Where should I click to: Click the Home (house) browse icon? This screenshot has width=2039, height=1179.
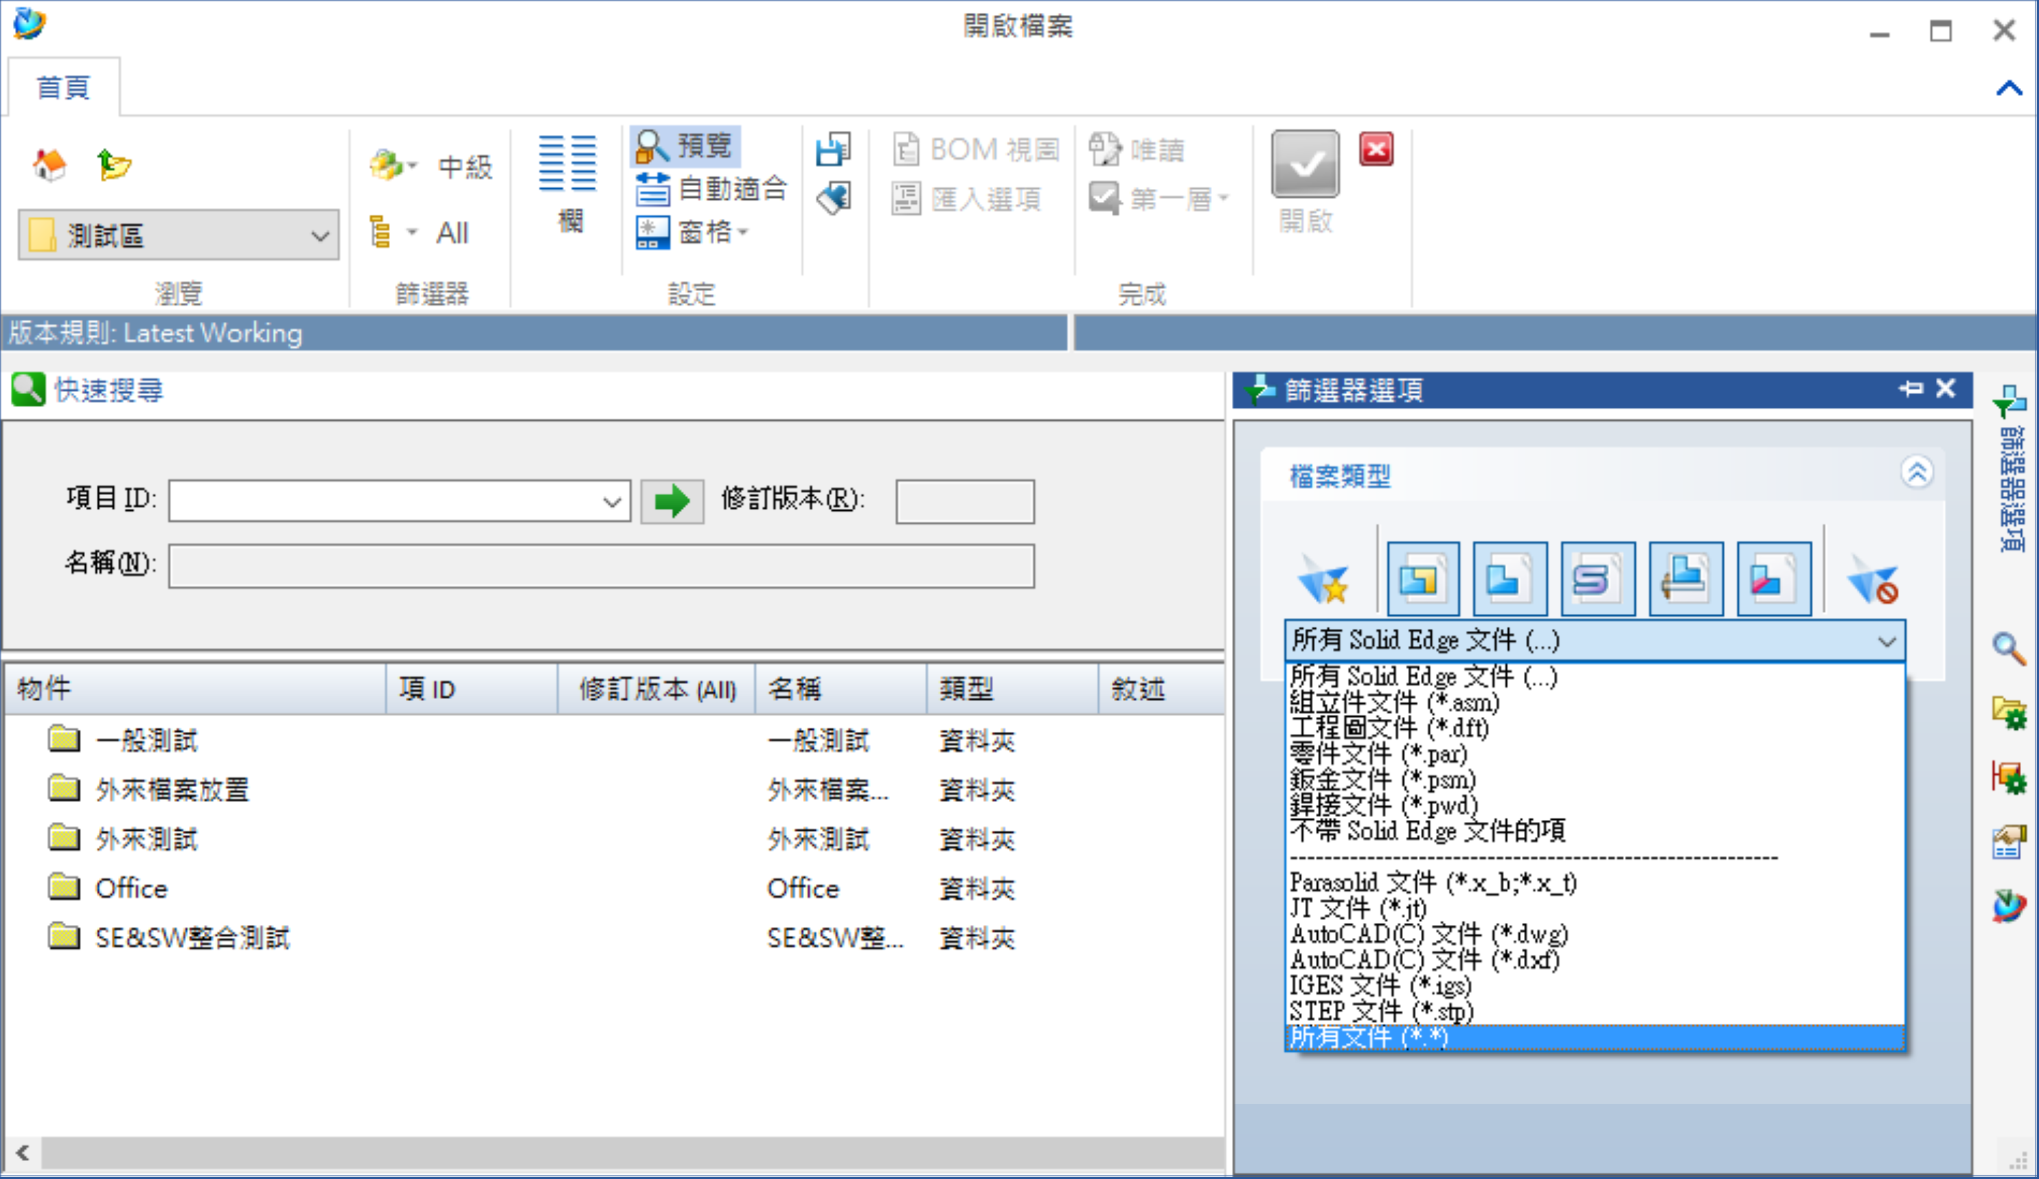tap(50, 165)
